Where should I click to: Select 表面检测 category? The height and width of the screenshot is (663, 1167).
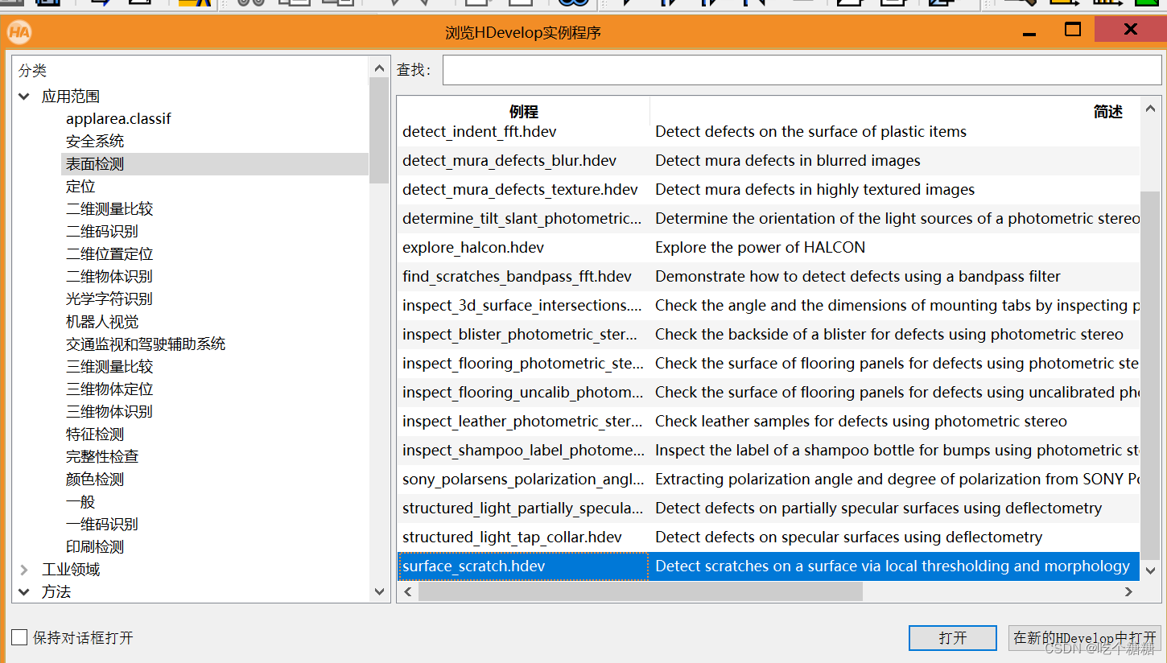point(95,164)
